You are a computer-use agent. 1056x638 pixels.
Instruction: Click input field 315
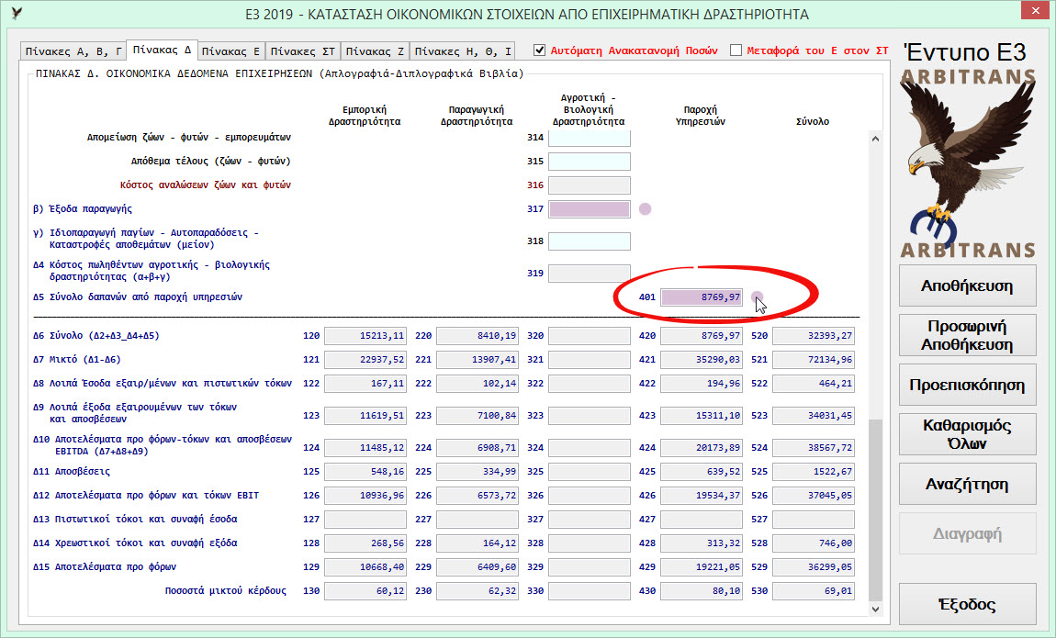590,162
